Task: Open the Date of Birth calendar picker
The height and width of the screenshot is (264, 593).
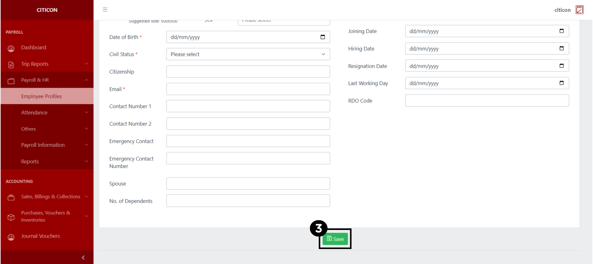Action: coord(323,37)
